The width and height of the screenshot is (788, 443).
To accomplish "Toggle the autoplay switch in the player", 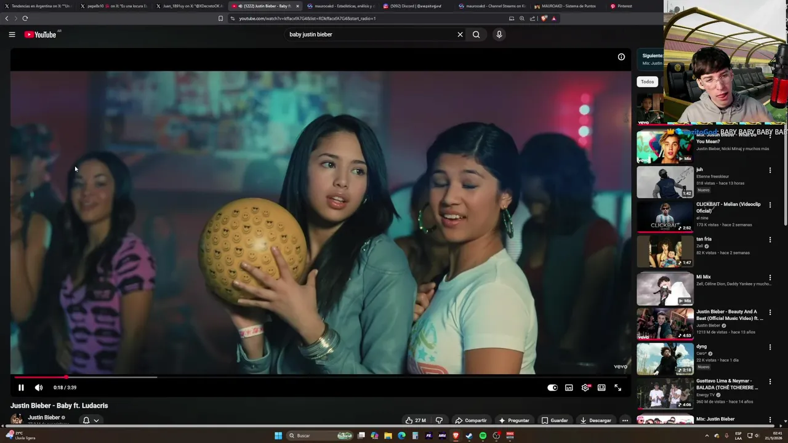I will (552, 388).
